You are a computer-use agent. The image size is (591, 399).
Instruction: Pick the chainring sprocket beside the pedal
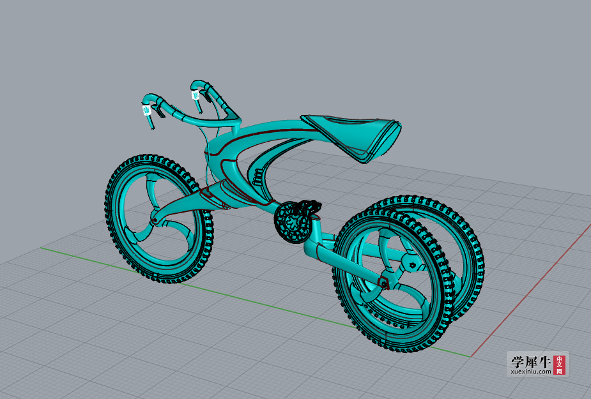coord(293,223)
